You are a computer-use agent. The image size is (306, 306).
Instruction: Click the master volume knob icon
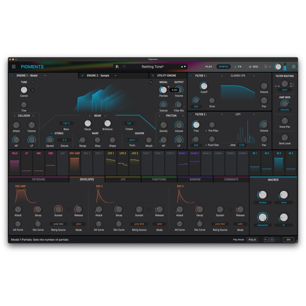pyautogui.click(x=278, y=67)
